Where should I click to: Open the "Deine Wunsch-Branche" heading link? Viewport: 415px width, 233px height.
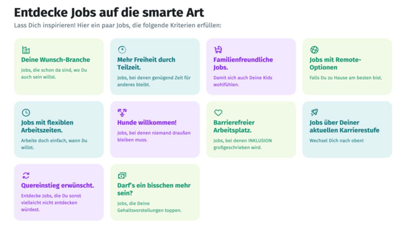[x=55, y=60]
